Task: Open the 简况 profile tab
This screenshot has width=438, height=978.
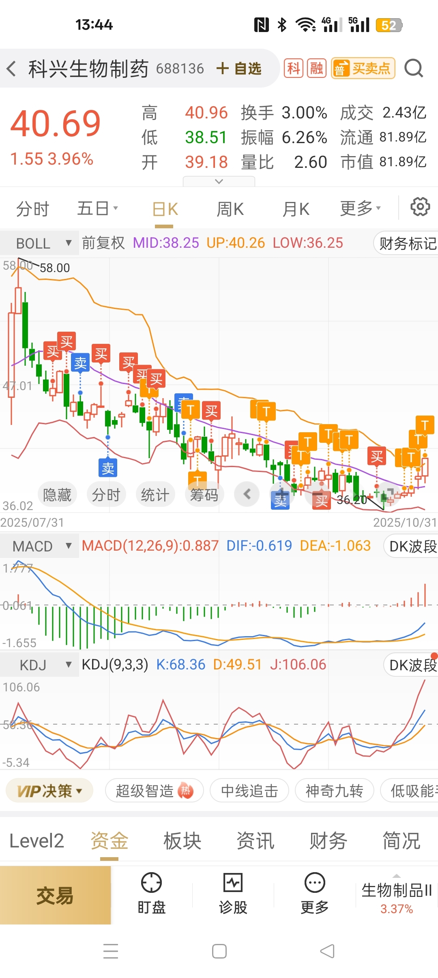Action: pos(401,841)
